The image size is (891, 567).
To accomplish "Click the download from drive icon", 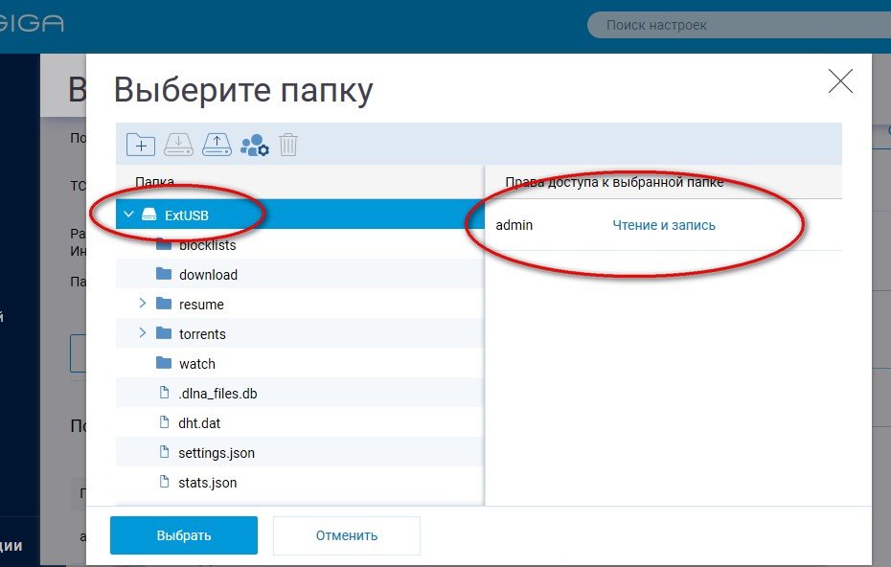I will pos(178,145).
